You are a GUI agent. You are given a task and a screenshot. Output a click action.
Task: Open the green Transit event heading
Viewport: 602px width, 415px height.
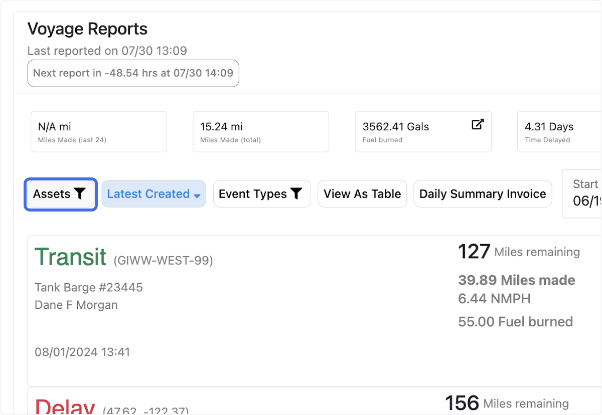point(70,257)
